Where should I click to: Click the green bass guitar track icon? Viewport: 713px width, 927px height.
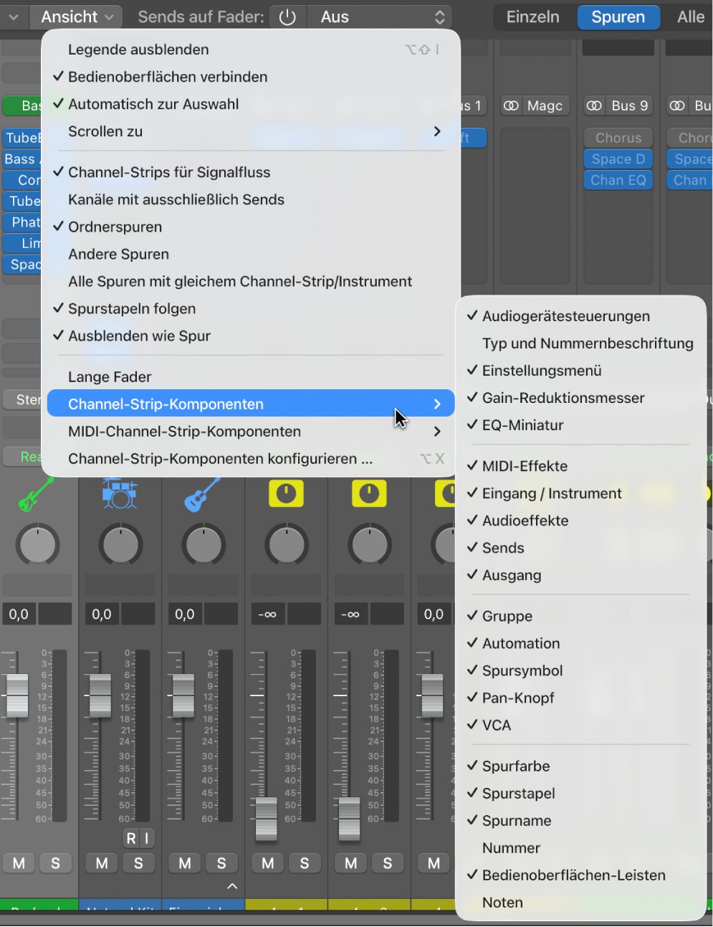36,495
